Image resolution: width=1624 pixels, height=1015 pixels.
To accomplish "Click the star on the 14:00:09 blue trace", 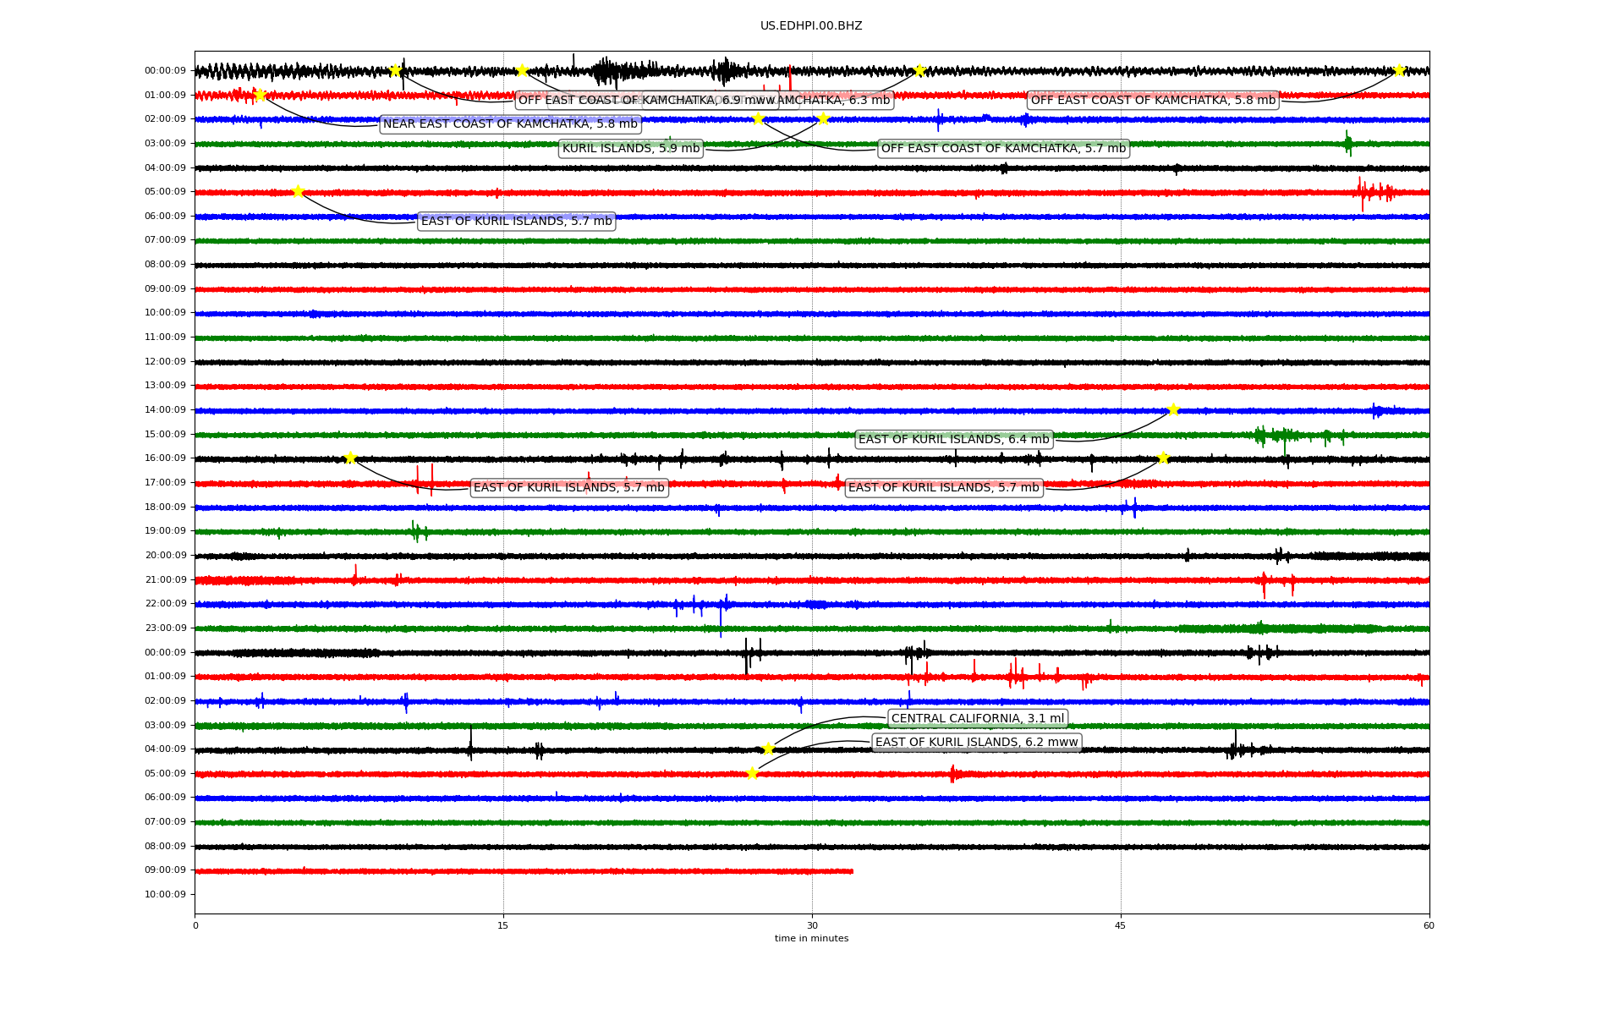I will coord(1173,409).
